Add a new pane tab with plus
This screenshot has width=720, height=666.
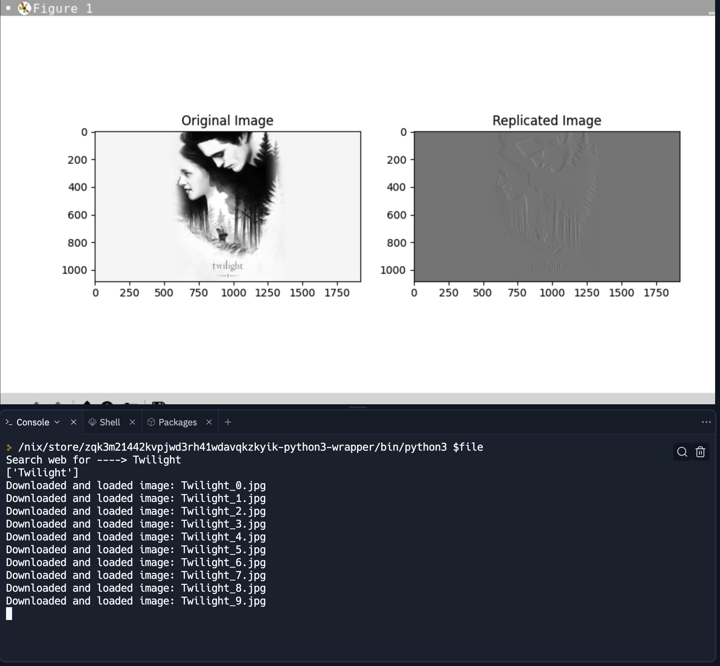coord(228,422)
